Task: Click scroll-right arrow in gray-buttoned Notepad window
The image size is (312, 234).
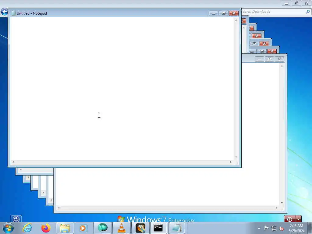Action: pos(276,208)
